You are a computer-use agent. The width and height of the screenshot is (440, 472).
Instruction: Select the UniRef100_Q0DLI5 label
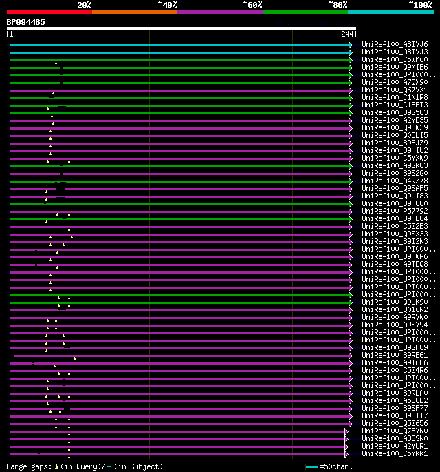click(395, 135)
